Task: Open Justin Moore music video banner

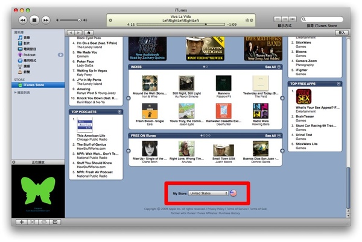Action: click(x=205, y=49)
